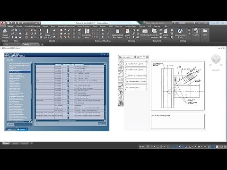227x170 pixels.
Task: Run the Model Check tool
Action: (x=127, y=34)
